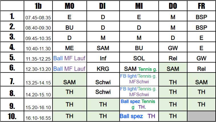Image resolution: width=216 pixels, height=122 pixels.
Task: Click the Ball spez TH cell in row 10
Action: coord(139,116)
